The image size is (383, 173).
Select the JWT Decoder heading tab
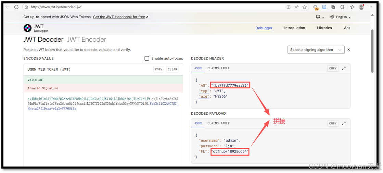point(43,40)
